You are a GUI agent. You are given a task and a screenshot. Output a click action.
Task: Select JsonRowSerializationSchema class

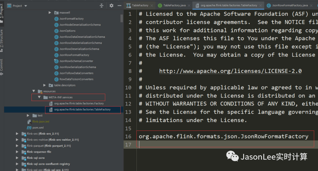point(78,67)
